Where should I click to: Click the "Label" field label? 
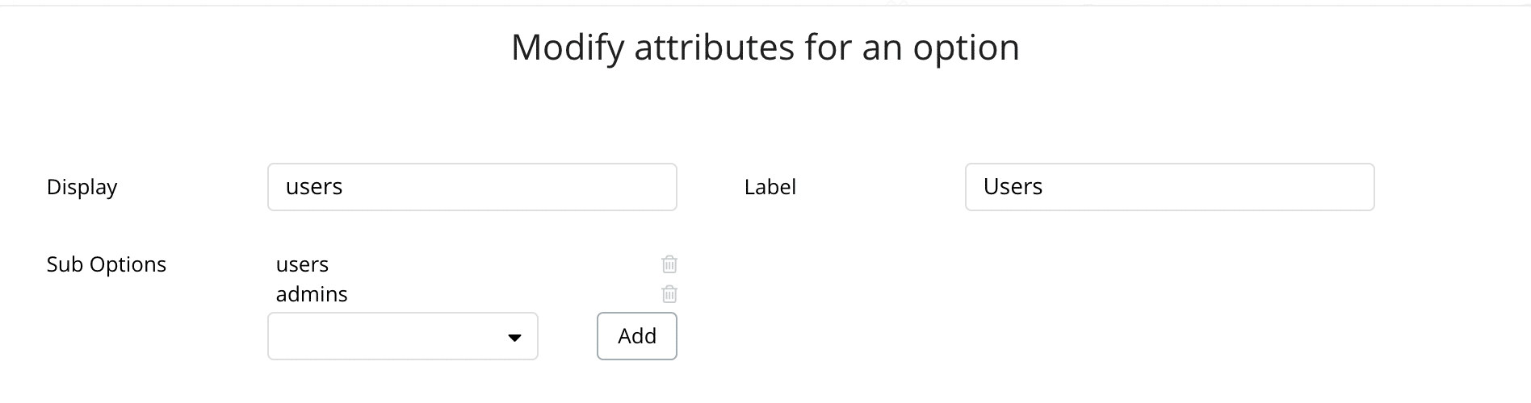click(x=770, y=187)
